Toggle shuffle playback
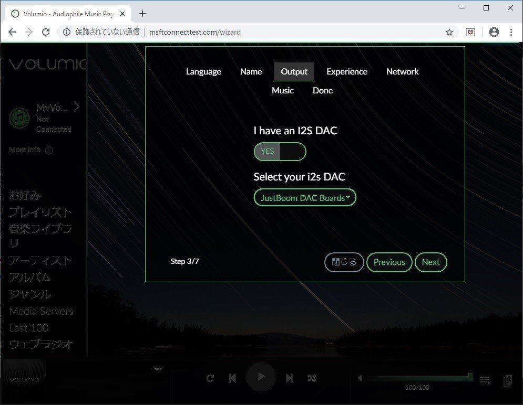The width and height of the screenshot is (523, 405). click(312, 378)
